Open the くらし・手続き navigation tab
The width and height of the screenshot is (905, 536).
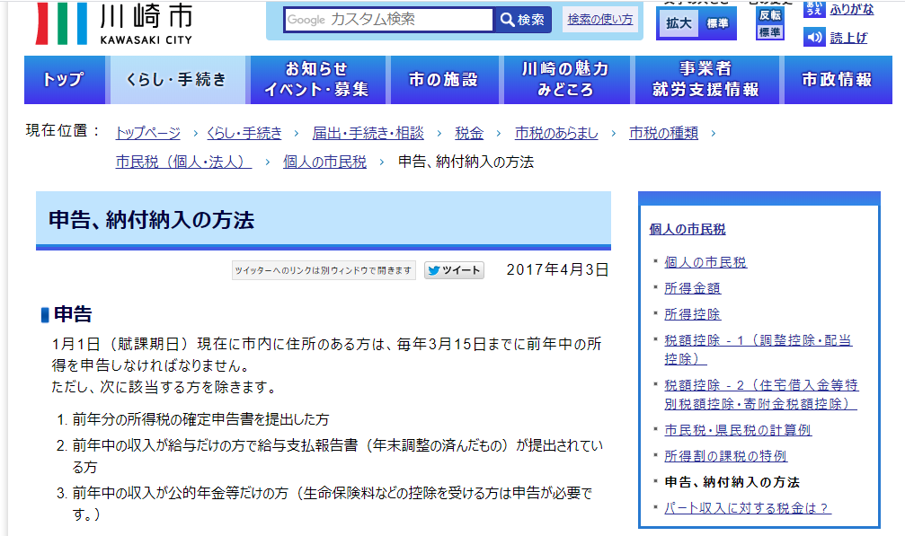(x=178, y=80)
